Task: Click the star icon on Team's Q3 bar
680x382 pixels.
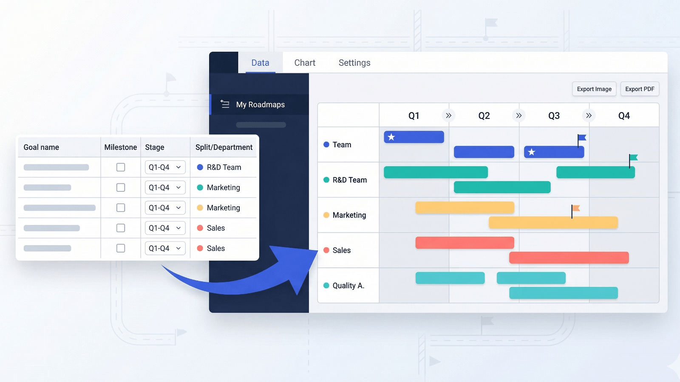Action: click(531, 152)
